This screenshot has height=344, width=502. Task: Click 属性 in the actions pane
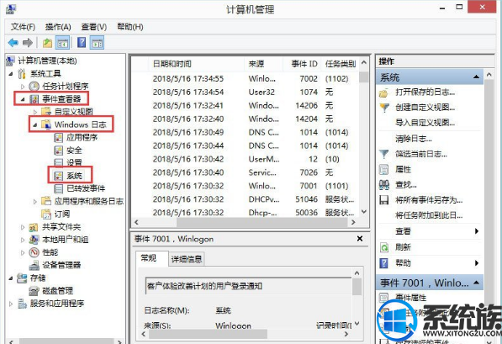403,169
